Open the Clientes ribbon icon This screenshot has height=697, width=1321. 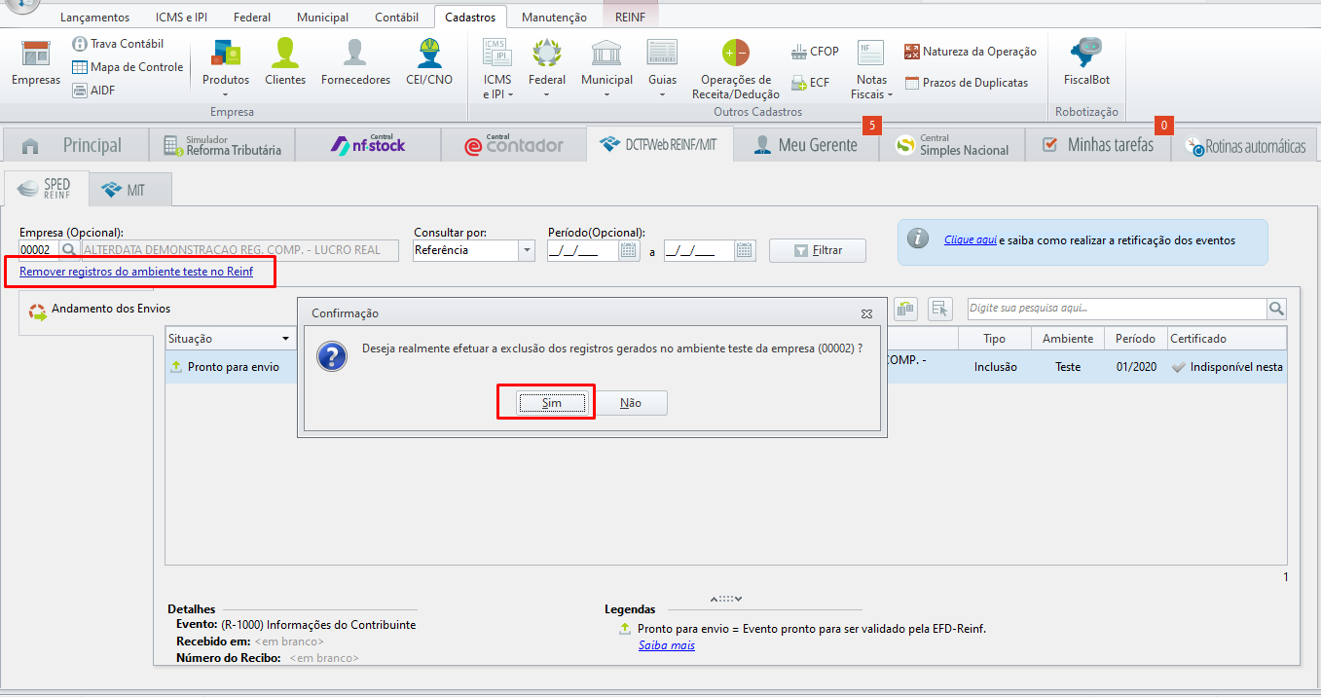(285, 63)
